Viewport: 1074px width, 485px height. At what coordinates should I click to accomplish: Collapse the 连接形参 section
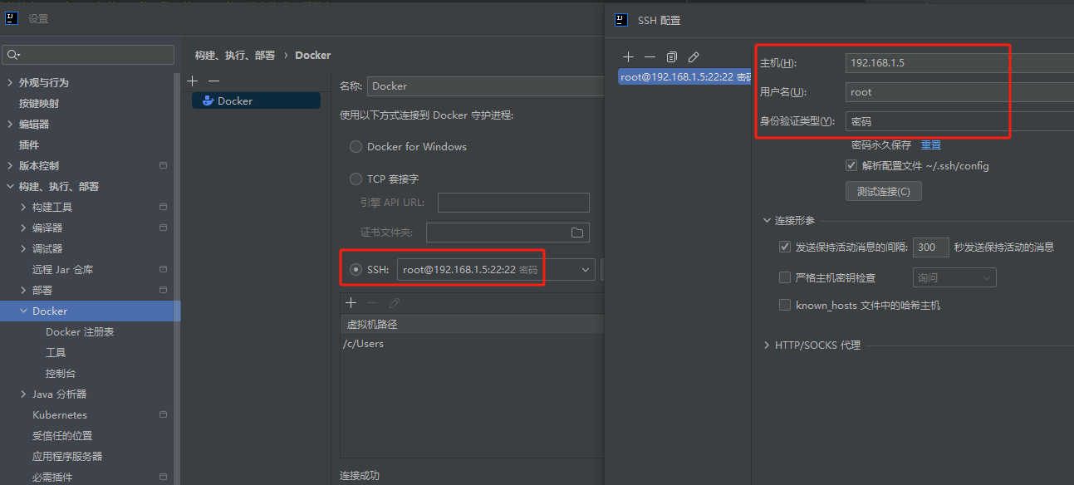tap(766, 221)
